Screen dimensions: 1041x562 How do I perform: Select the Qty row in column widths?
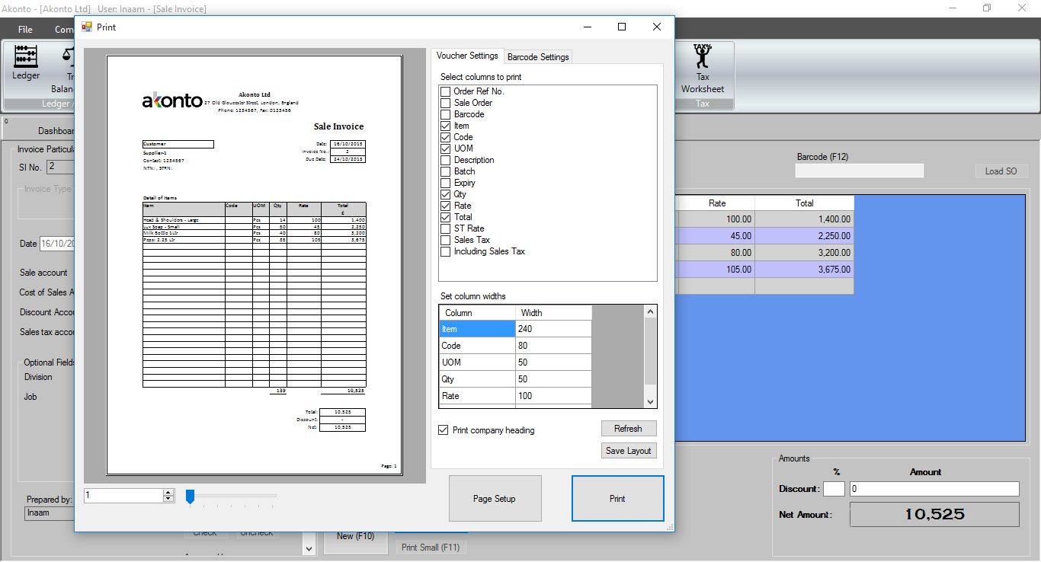(x=477, y=379)
